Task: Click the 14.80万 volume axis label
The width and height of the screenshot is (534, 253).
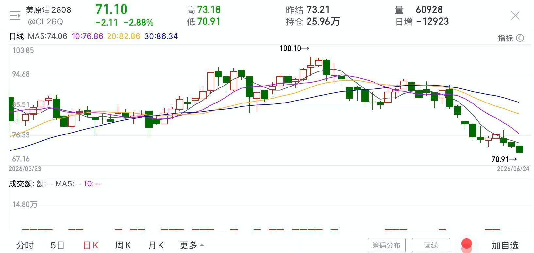Action: pos(25,204)
